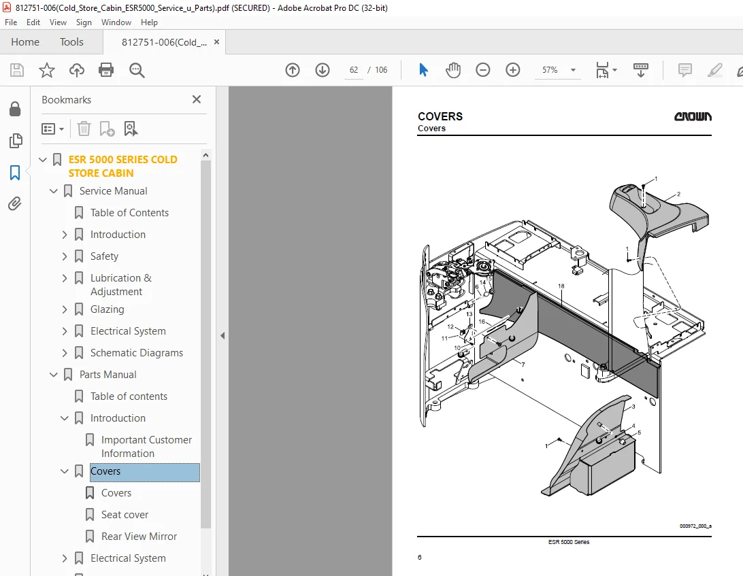Go to next page arrow
Viewport: 743px width, 576px height.
click(x=323, y=70)
